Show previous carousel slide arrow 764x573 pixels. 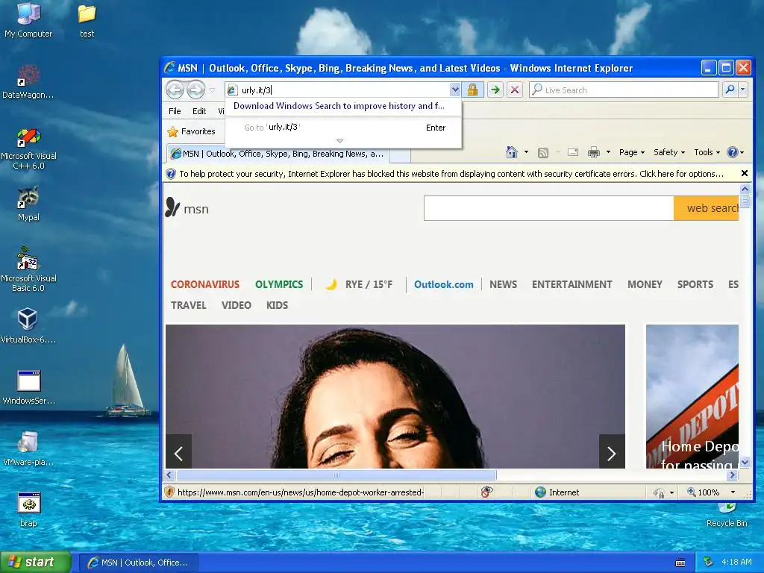click(x=179, y=453)
